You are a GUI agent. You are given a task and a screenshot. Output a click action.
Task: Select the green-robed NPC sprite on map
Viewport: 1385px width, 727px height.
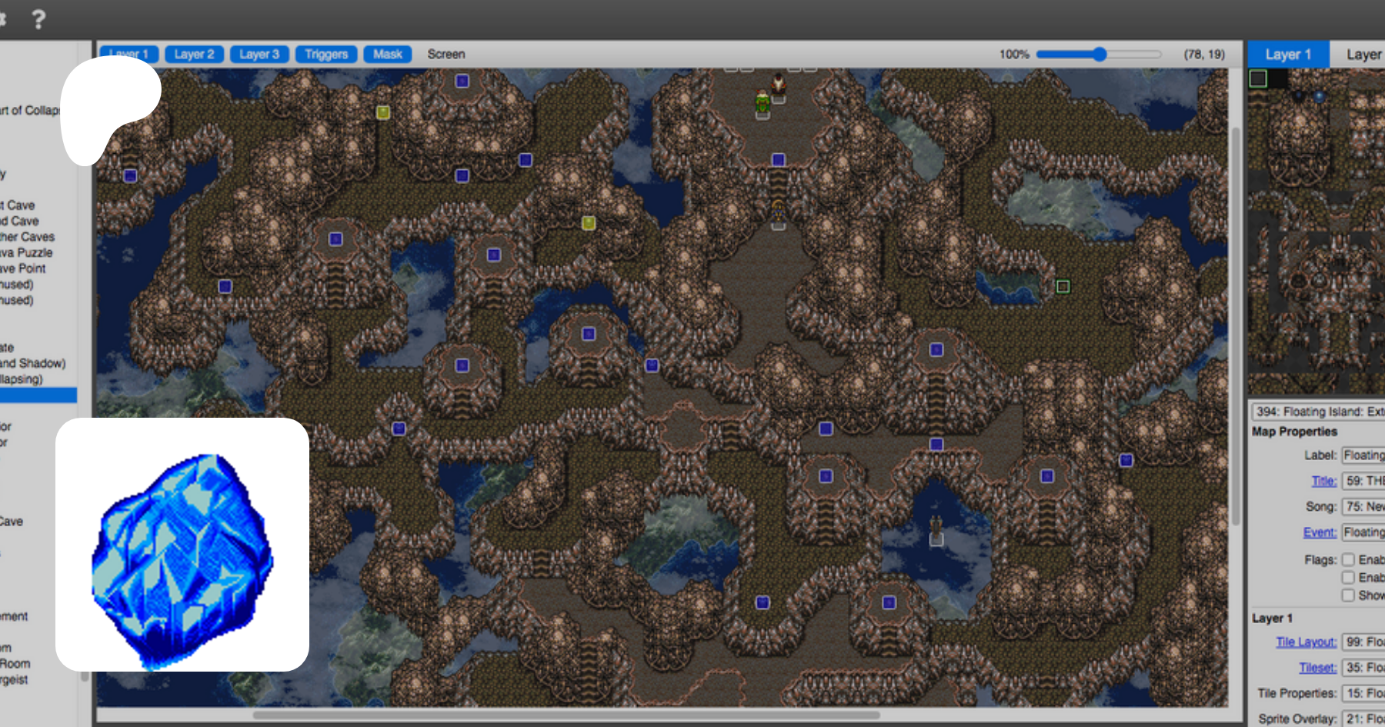pos(763,102)
